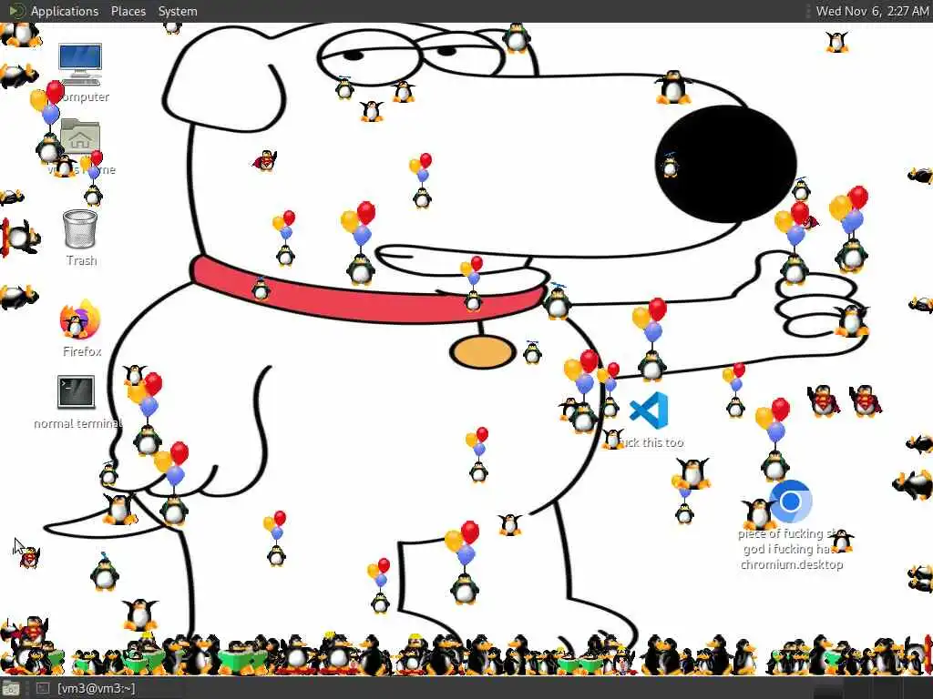Select the chromium.desktop launcher icon

[790, 501]
